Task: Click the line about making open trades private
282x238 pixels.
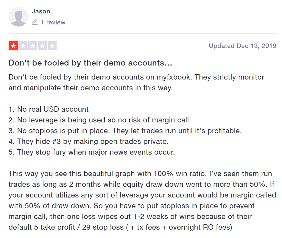Action: click(88, 141)
